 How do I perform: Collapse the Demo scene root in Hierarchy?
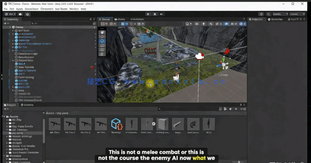pyautogui.click(x=10, y=27)
